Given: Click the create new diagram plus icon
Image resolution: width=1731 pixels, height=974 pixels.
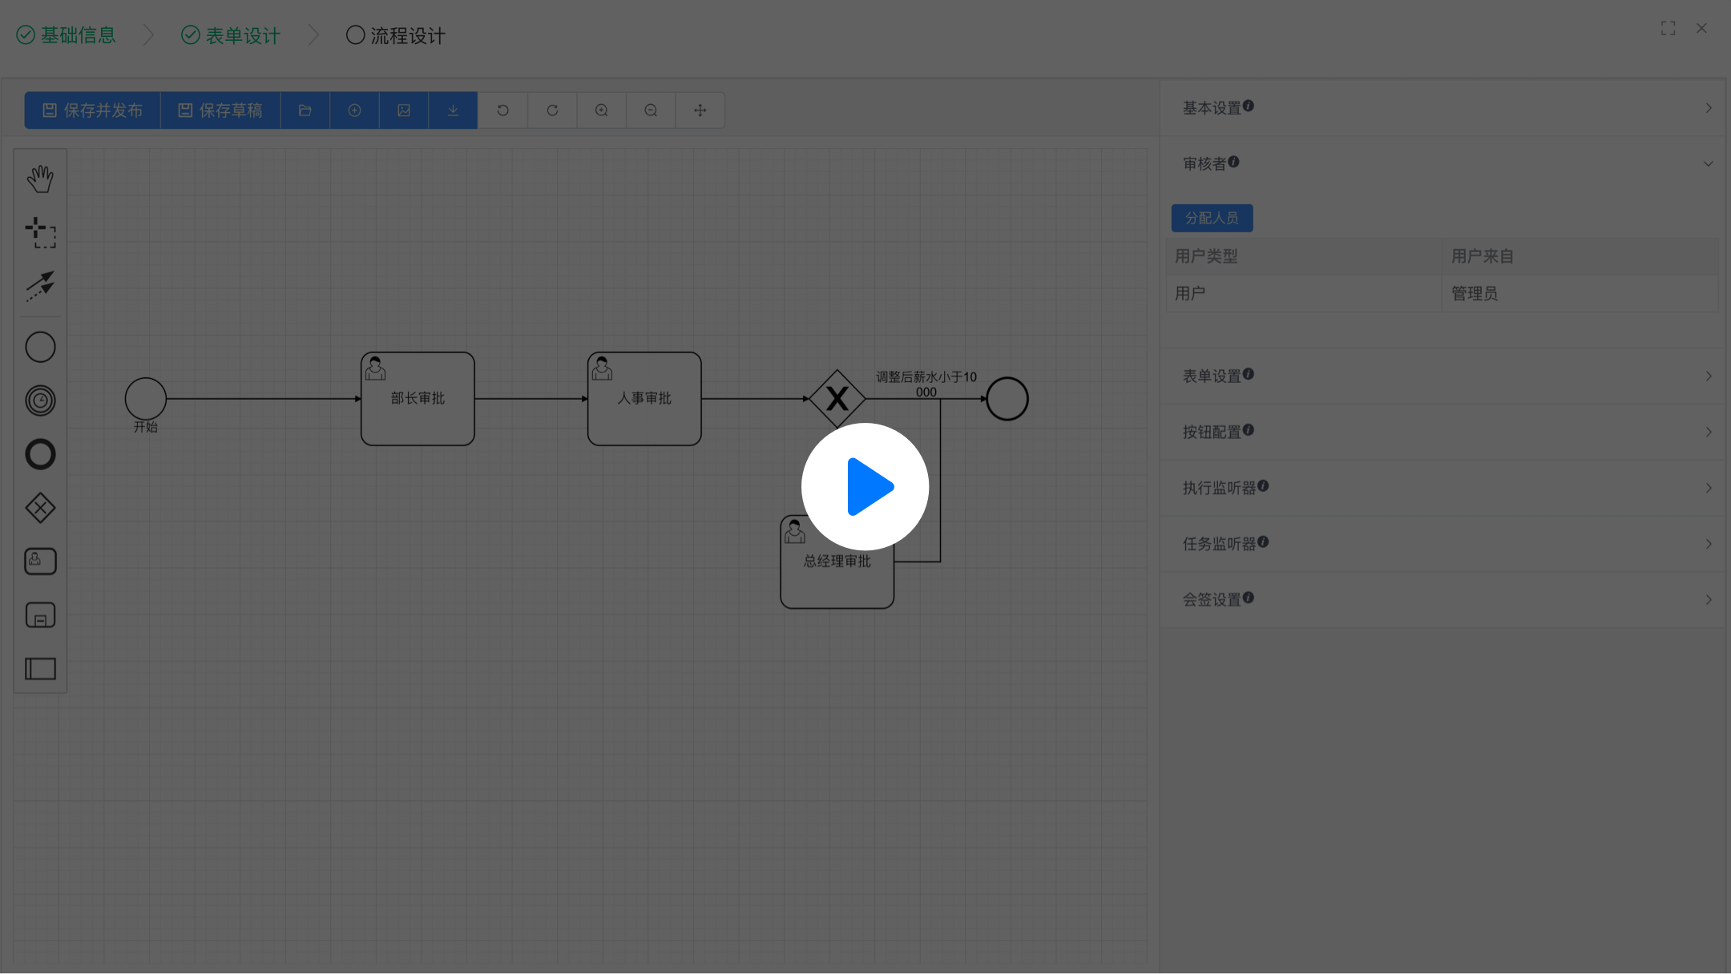Looking at the screenshot, I should click(x=354, y=111).
